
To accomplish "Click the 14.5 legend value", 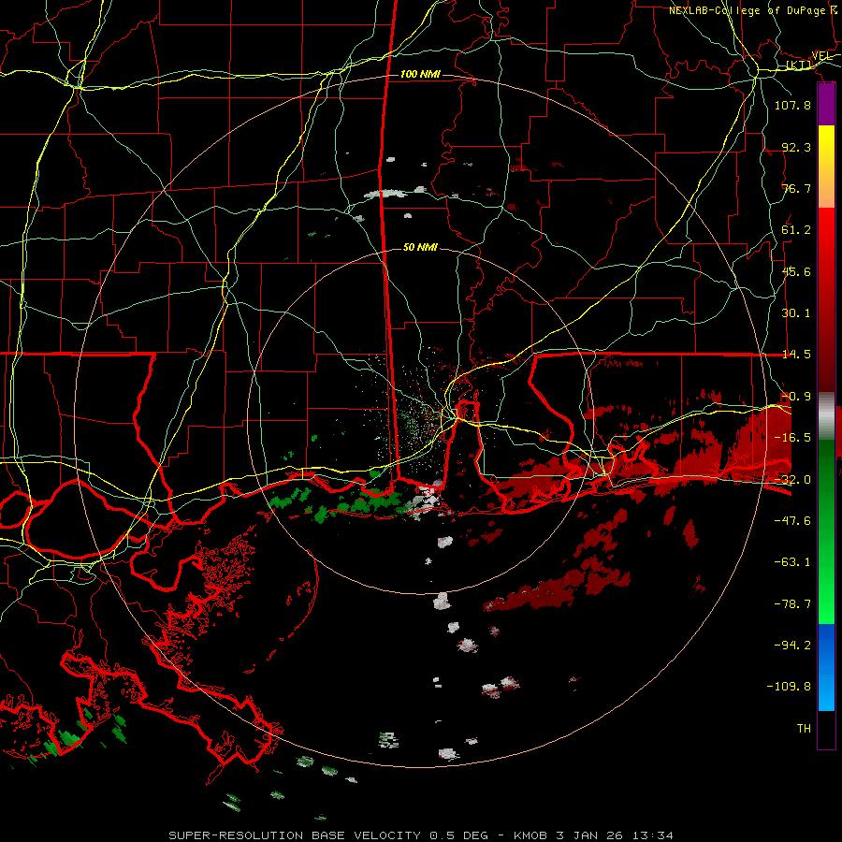I will [796, 355].
